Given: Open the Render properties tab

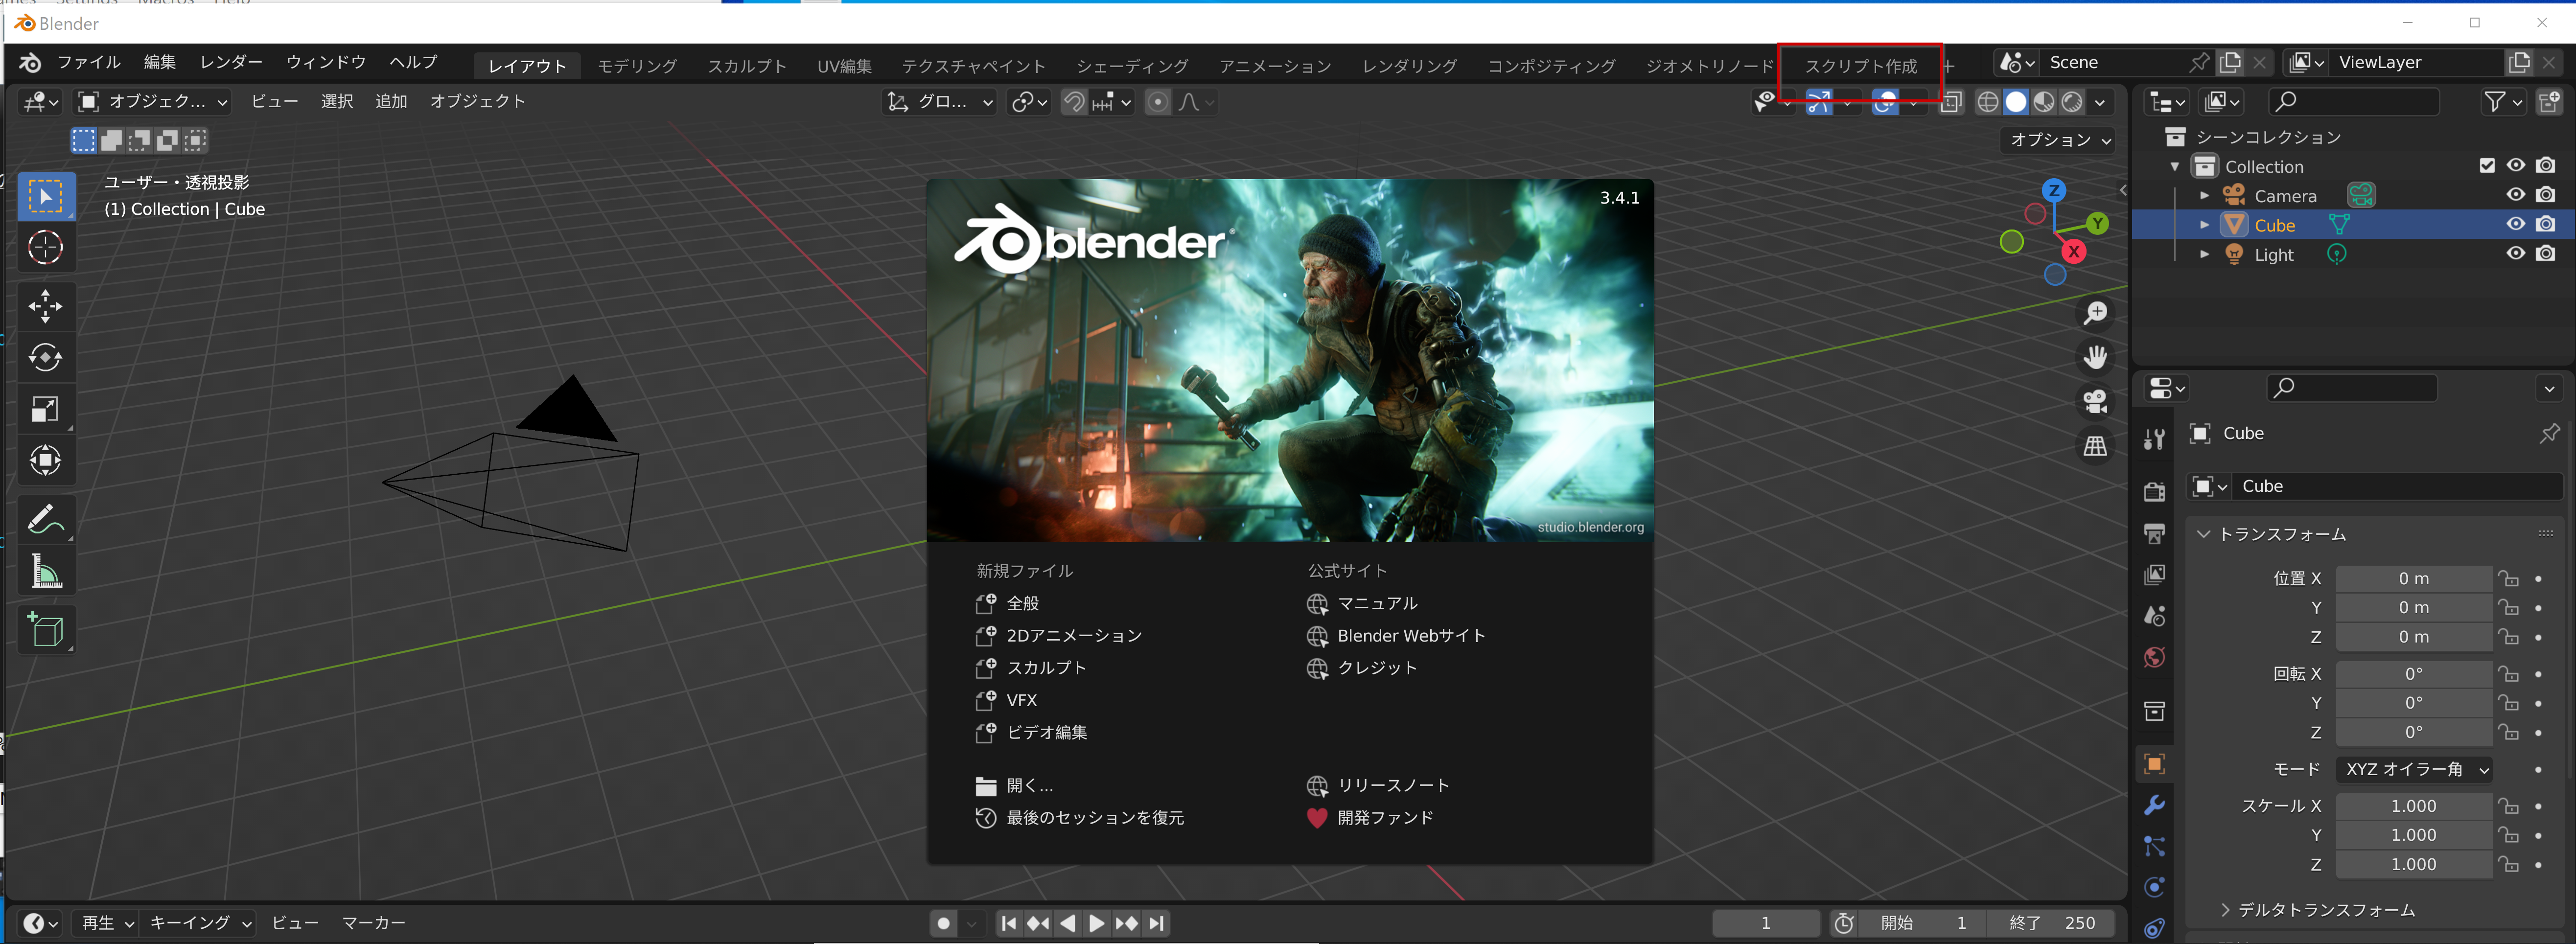Looking at the screenshot, I should coord(2155,491).
